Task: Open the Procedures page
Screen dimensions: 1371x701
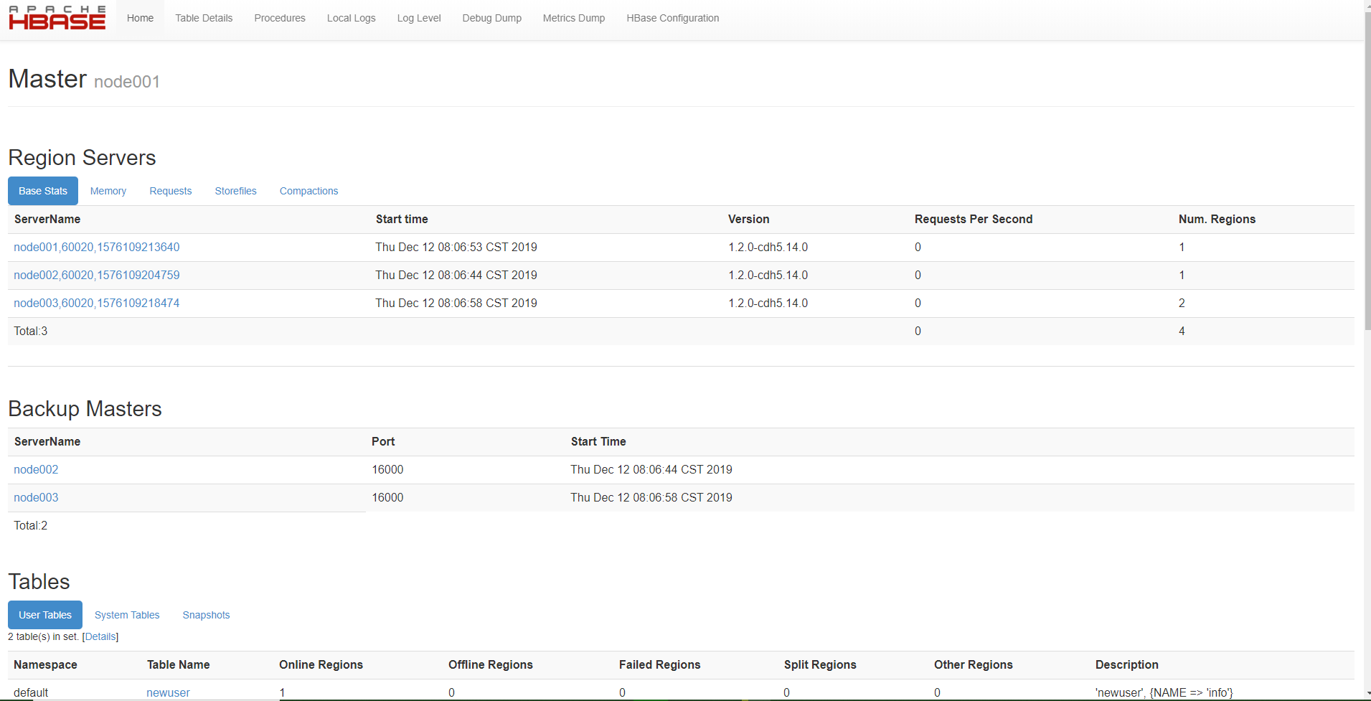Action: 280,18
